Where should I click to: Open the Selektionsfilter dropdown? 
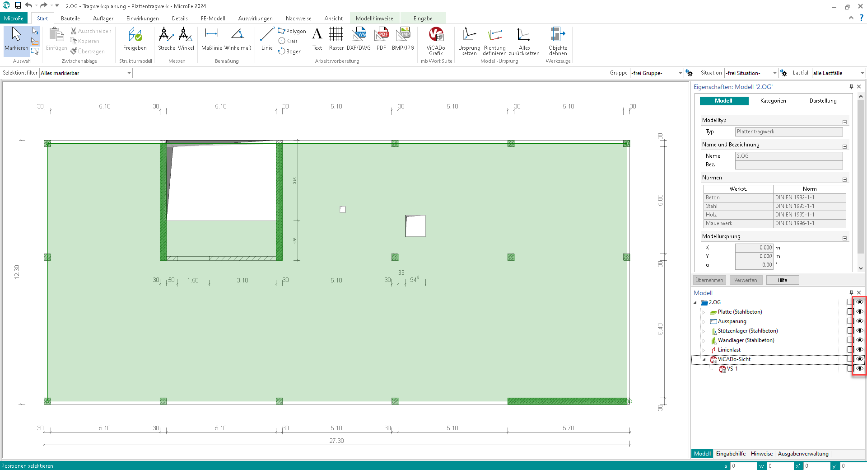coord(129,73)
